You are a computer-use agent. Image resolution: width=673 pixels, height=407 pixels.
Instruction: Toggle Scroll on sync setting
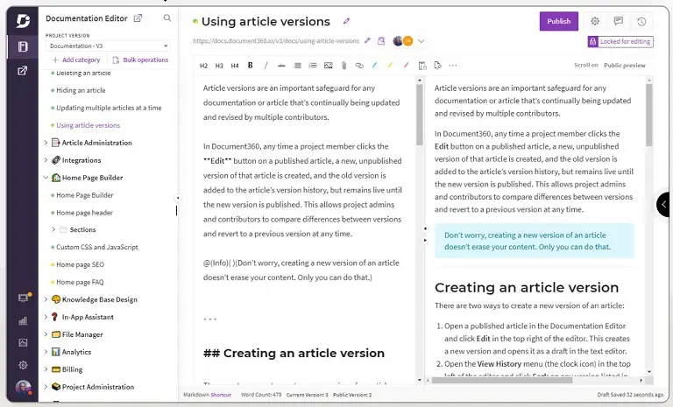(585, 65)
